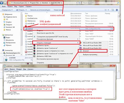Expand the address bar history dropdown
This screenshot has height=103, width=124.
tap(77, 3)
